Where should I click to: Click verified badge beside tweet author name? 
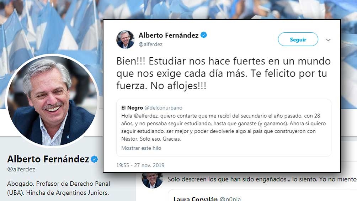point(203,35)
